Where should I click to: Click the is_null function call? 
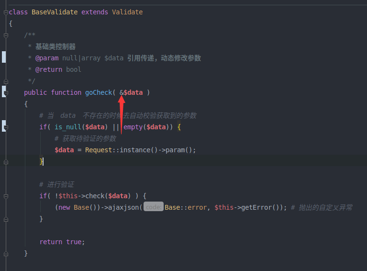tap(68, 127)
